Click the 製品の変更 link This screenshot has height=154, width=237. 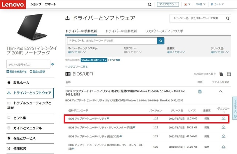pyautogui.click(x=37, y=72)
